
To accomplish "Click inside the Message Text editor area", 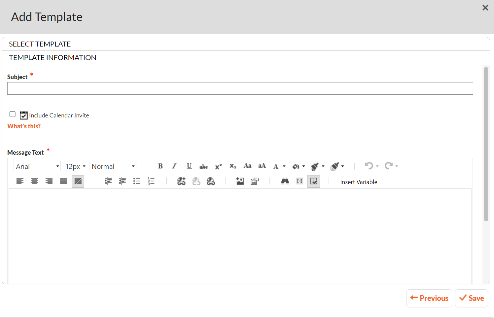I will tap(240, 236).
